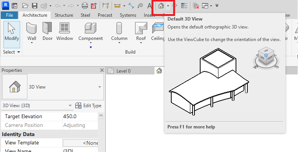Screen dimensions: 298x152
Task: Click Close Inactive Views icon
Action: (196, 6)
